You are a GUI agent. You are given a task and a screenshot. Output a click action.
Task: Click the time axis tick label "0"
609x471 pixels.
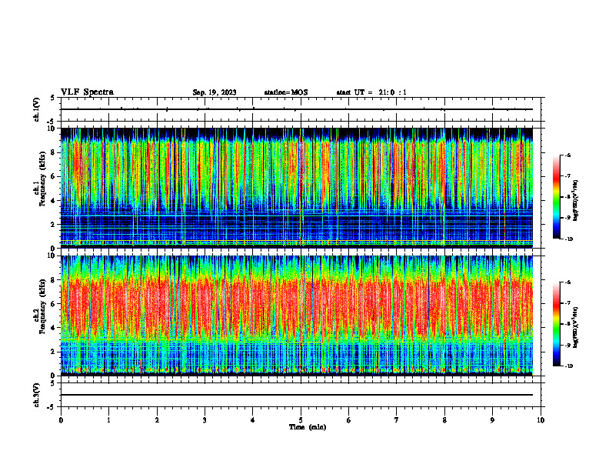pyautogui.click(x=61, y=420)
